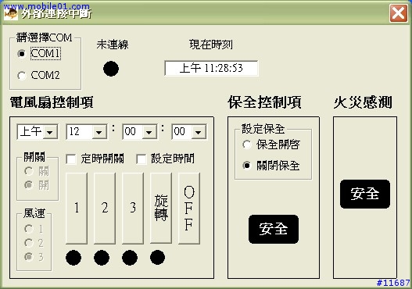Click the 現在時刻 label
The height and width of the screenshot is (289, 412).
point(211,45)
